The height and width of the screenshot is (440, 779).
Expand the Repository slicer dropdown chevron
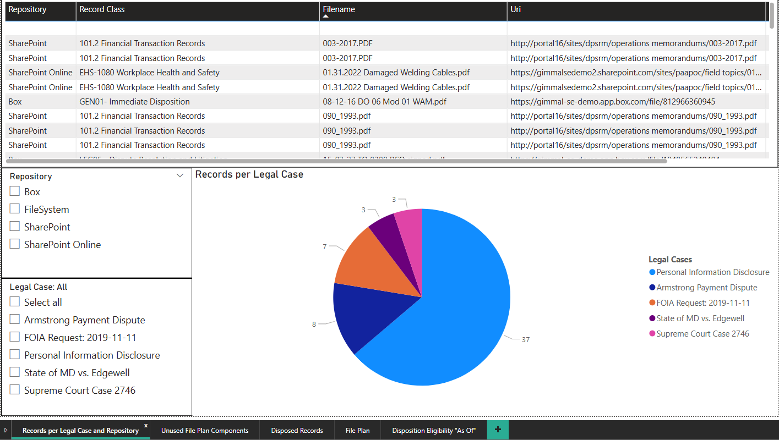click(179, 176)
